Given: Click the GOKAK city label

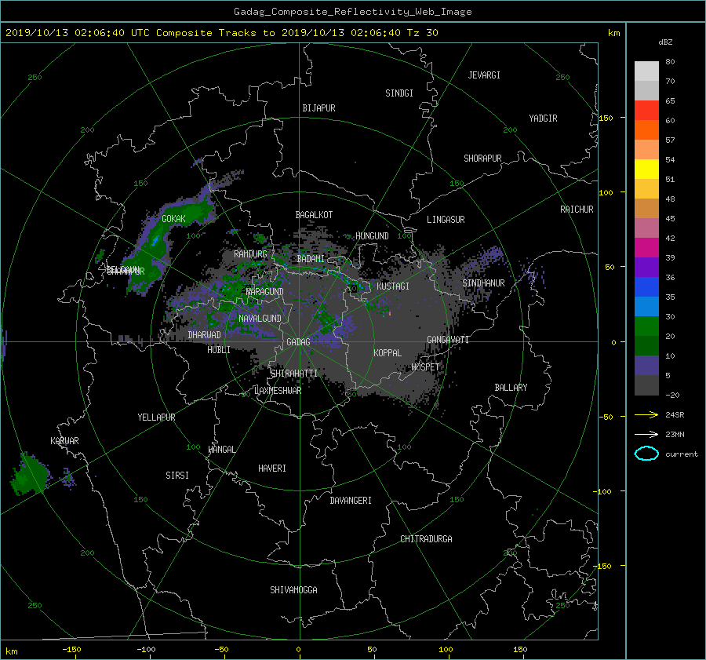Looking at the screenshot, I should (173, 219).
